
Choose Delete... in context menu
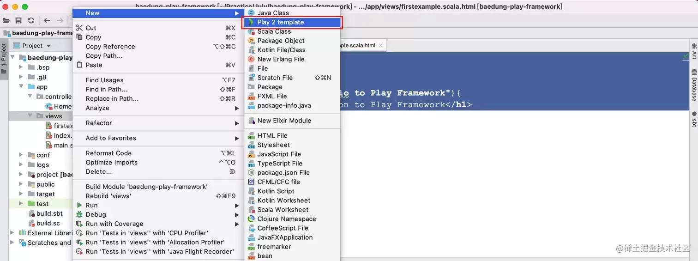158,172
